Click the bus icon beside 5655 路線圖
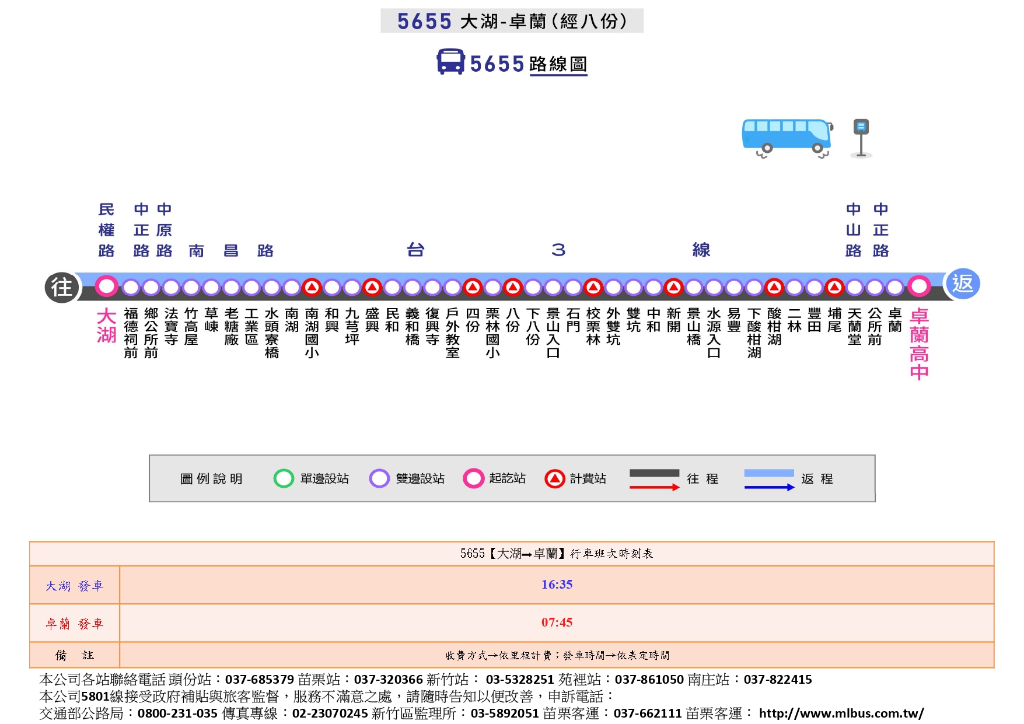This screenshot has height=724, width=1024. point(450,62)
